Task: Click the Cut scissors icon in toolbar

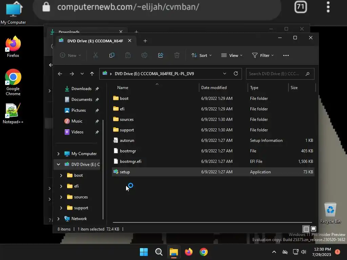Action: [x=95, y=55]
